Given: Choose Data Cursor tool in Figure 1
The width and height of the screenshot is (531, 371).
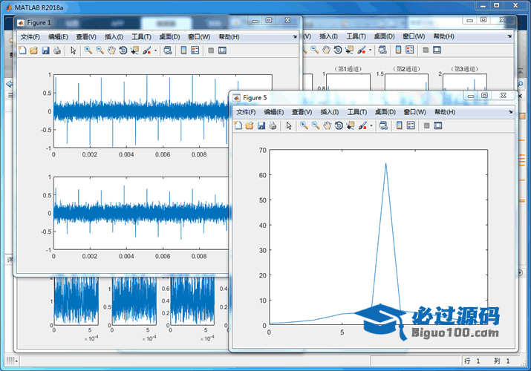Looking at the screenshot, I should click(134, 50).
